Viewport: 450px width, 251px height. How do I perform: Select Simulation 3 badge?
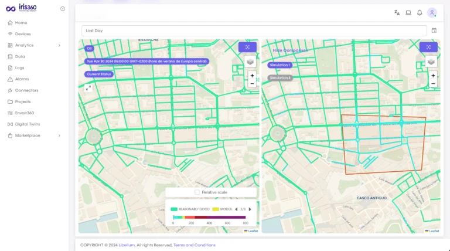(280, 78)
